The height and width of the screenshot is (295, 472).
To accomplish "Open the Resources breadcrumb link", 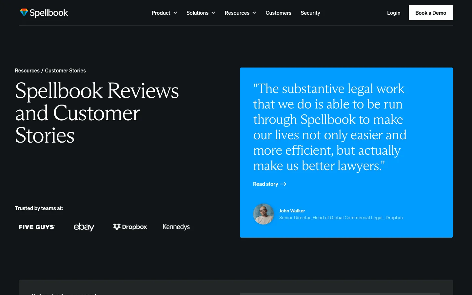I will click(x=27, y=70).
